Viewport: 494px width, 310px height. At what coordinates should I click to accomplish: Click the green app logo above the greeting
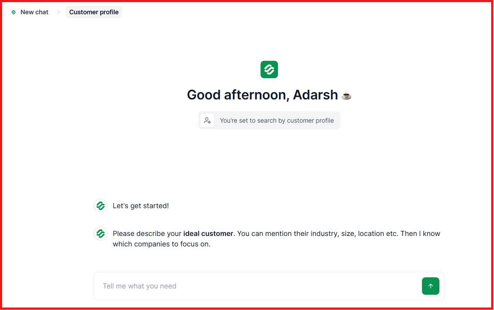pos(269,70)
